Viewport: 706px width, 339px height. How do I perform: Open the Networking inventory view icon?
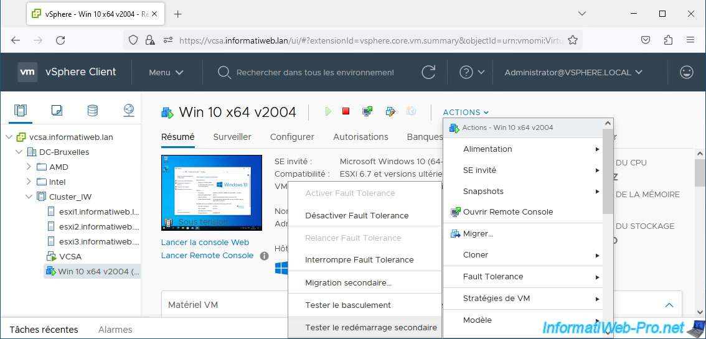coord(128,111)
